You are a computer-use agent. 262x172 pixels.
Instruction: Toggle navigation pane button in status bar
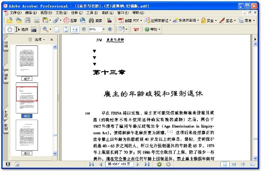tap(8, 164)
